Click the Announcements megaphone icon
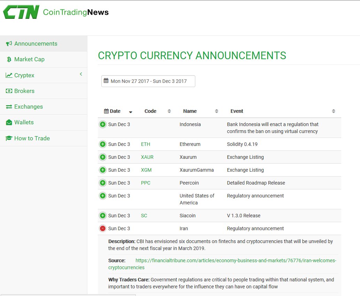The image size is (360, 296). pos(9,44)
